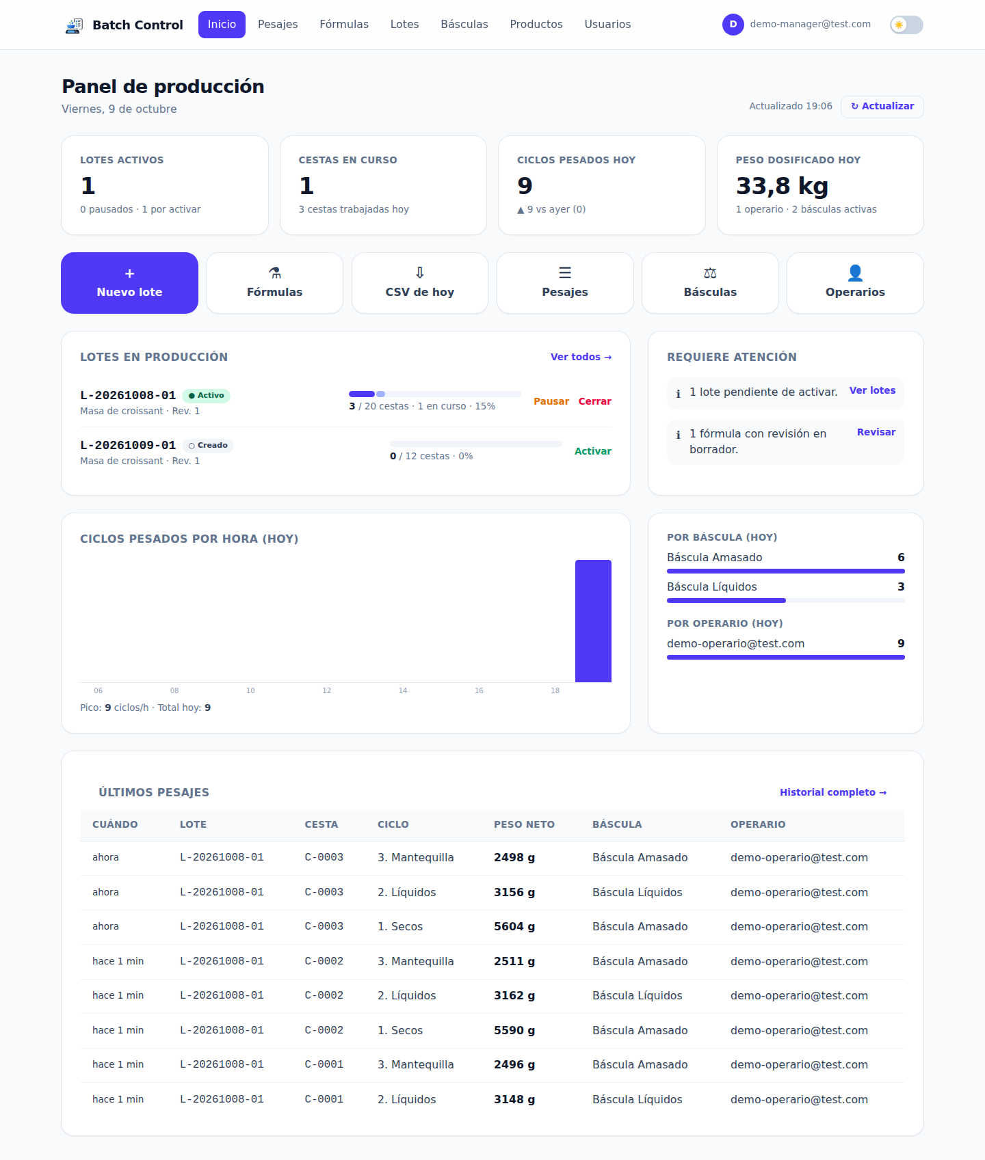Click the 2498 g weight cell
Image resolution: width=985 pixels, height=1160 pixels.
click(514, 858)
